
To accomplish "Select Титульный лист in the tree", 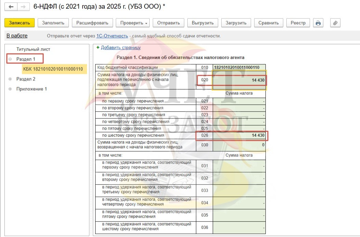I will 33,49.
